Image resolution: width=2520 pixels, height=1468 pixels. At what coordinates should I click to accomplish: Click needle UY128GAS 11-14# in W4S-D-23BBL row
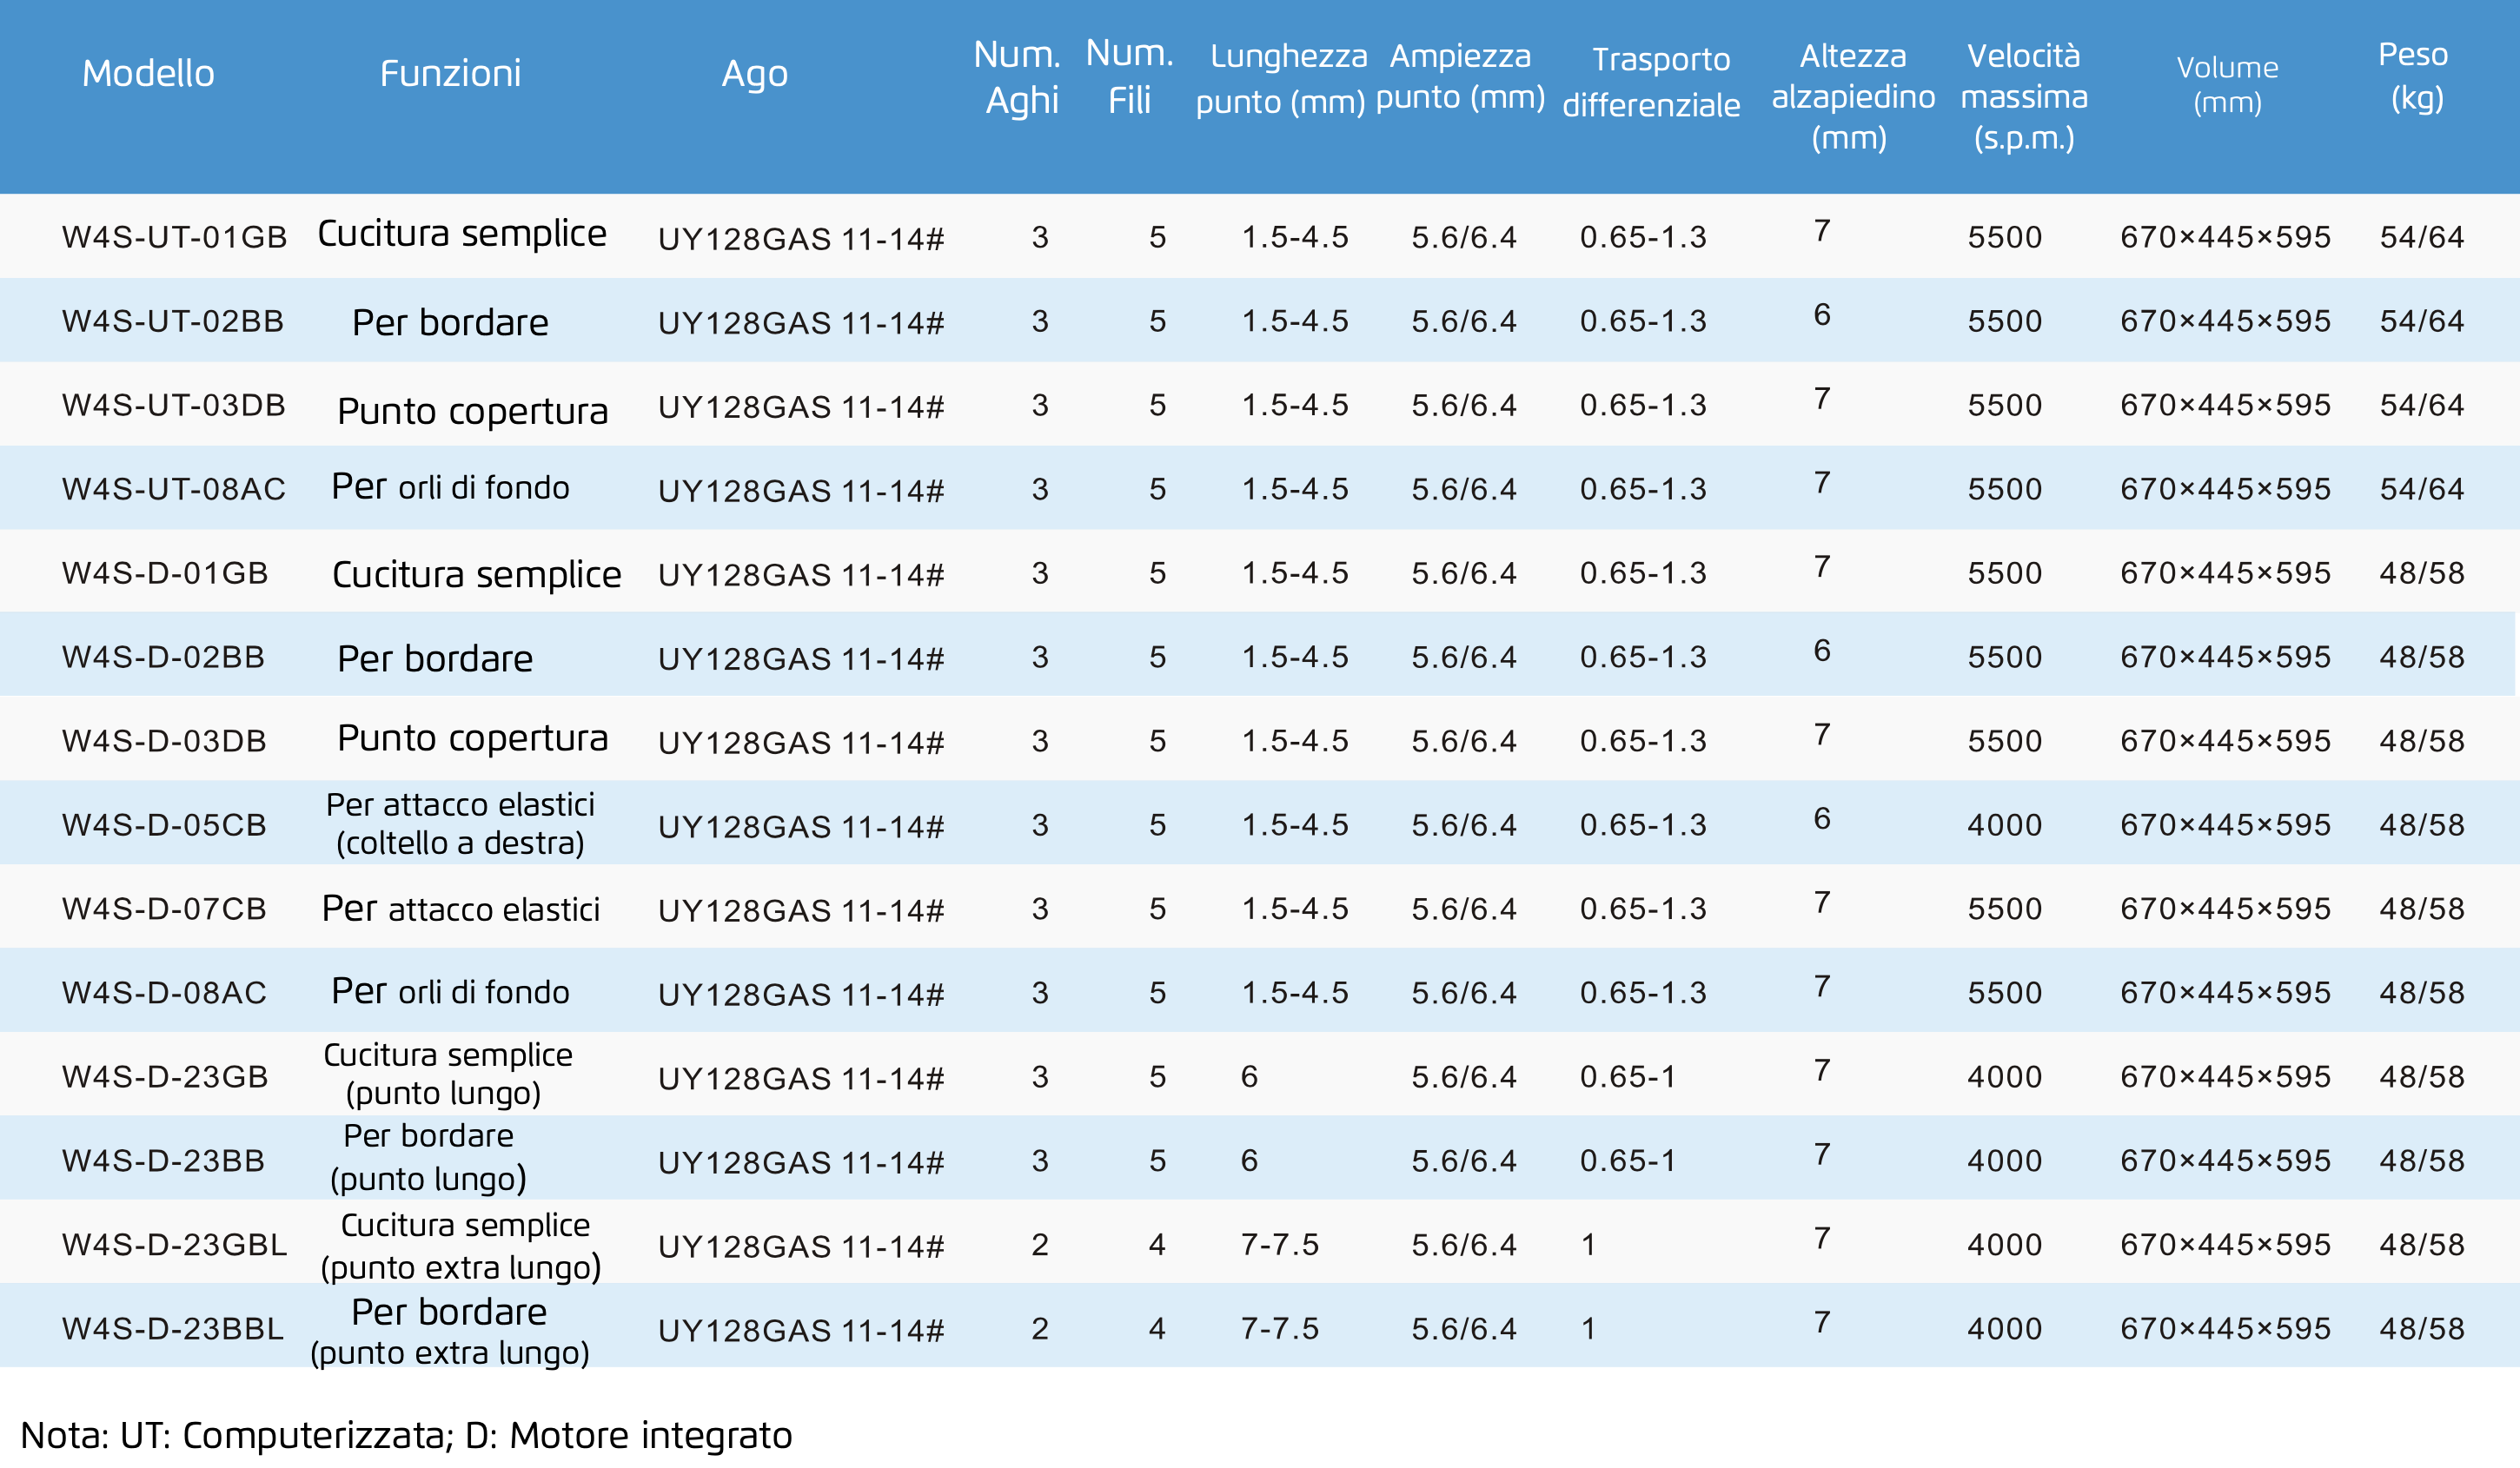click(801, 1330)
